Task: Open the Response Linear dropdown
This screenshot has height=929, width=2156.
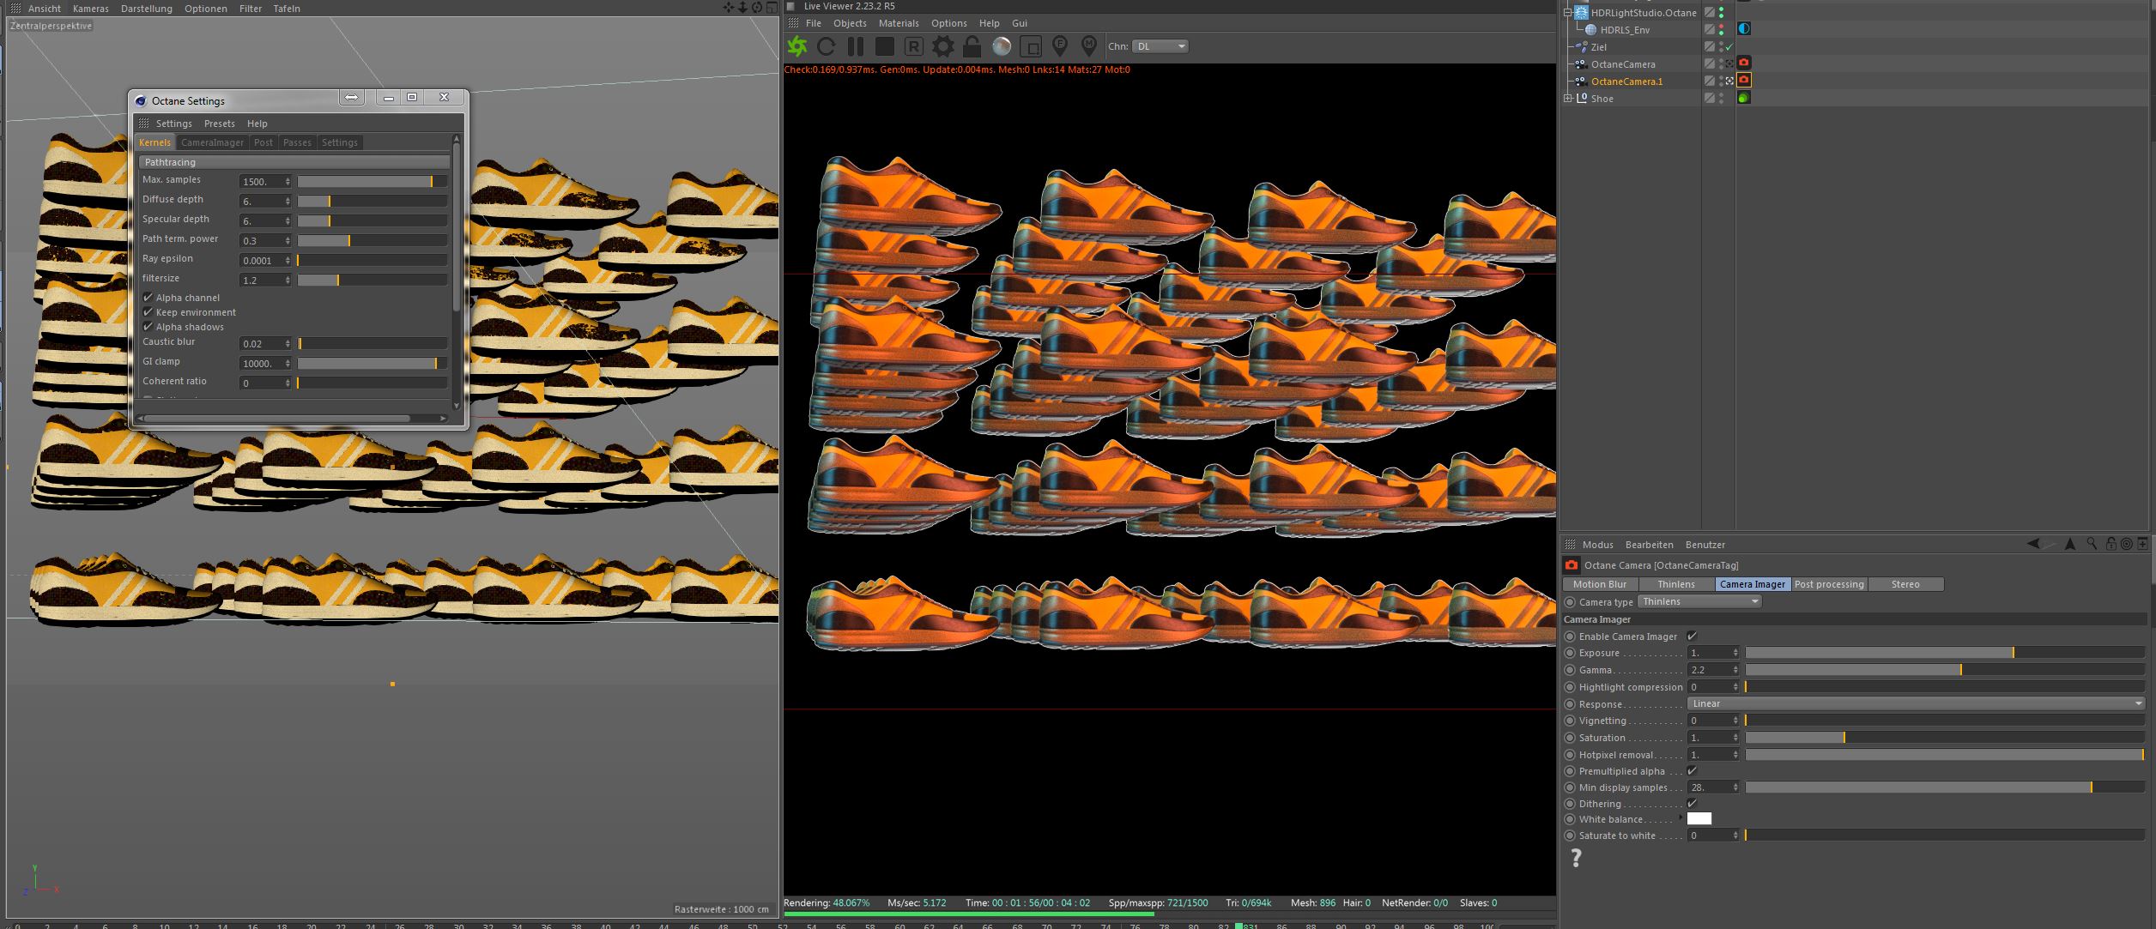Action: pos(1916,703)
